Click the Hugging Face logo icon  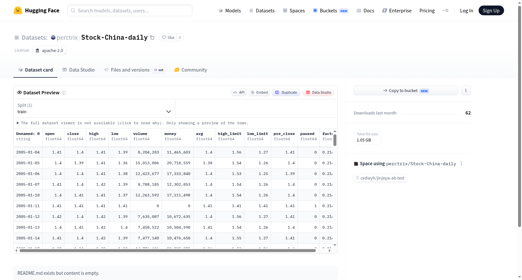pos(18,10)
